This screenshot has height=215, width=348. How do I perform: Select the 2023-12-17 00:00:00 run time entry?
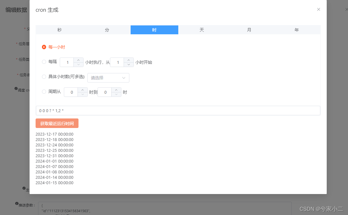click(54, 134)
